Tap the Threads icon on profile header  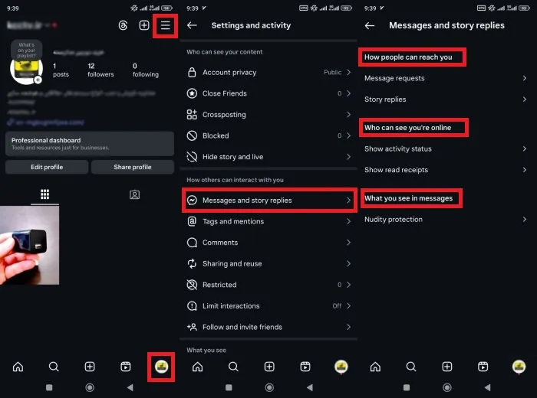click(123, 25)
